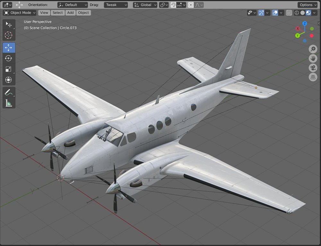Select the Rotate tool
This screenshot has height=246, width=321.
tap(9, 59)
